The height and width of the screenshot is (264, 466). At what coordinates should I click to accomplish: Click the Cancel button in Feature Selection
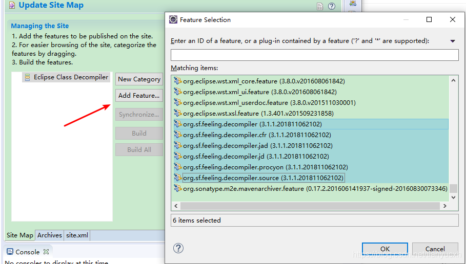pos(435,249)
